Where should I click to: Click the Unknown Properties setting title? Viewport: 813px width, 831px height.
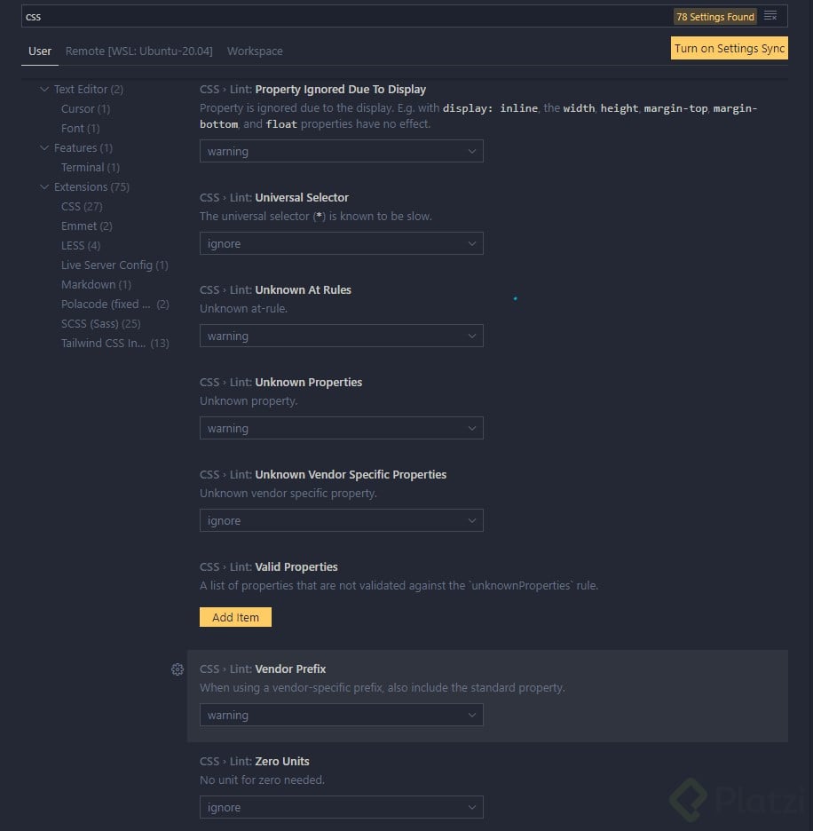(x=309, y=382)
